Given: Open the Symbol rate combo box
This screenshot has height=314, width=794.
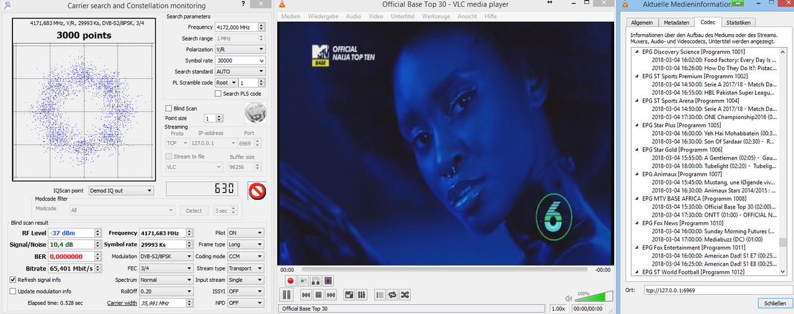Looking at the screenshot, I should coord(240,60).
